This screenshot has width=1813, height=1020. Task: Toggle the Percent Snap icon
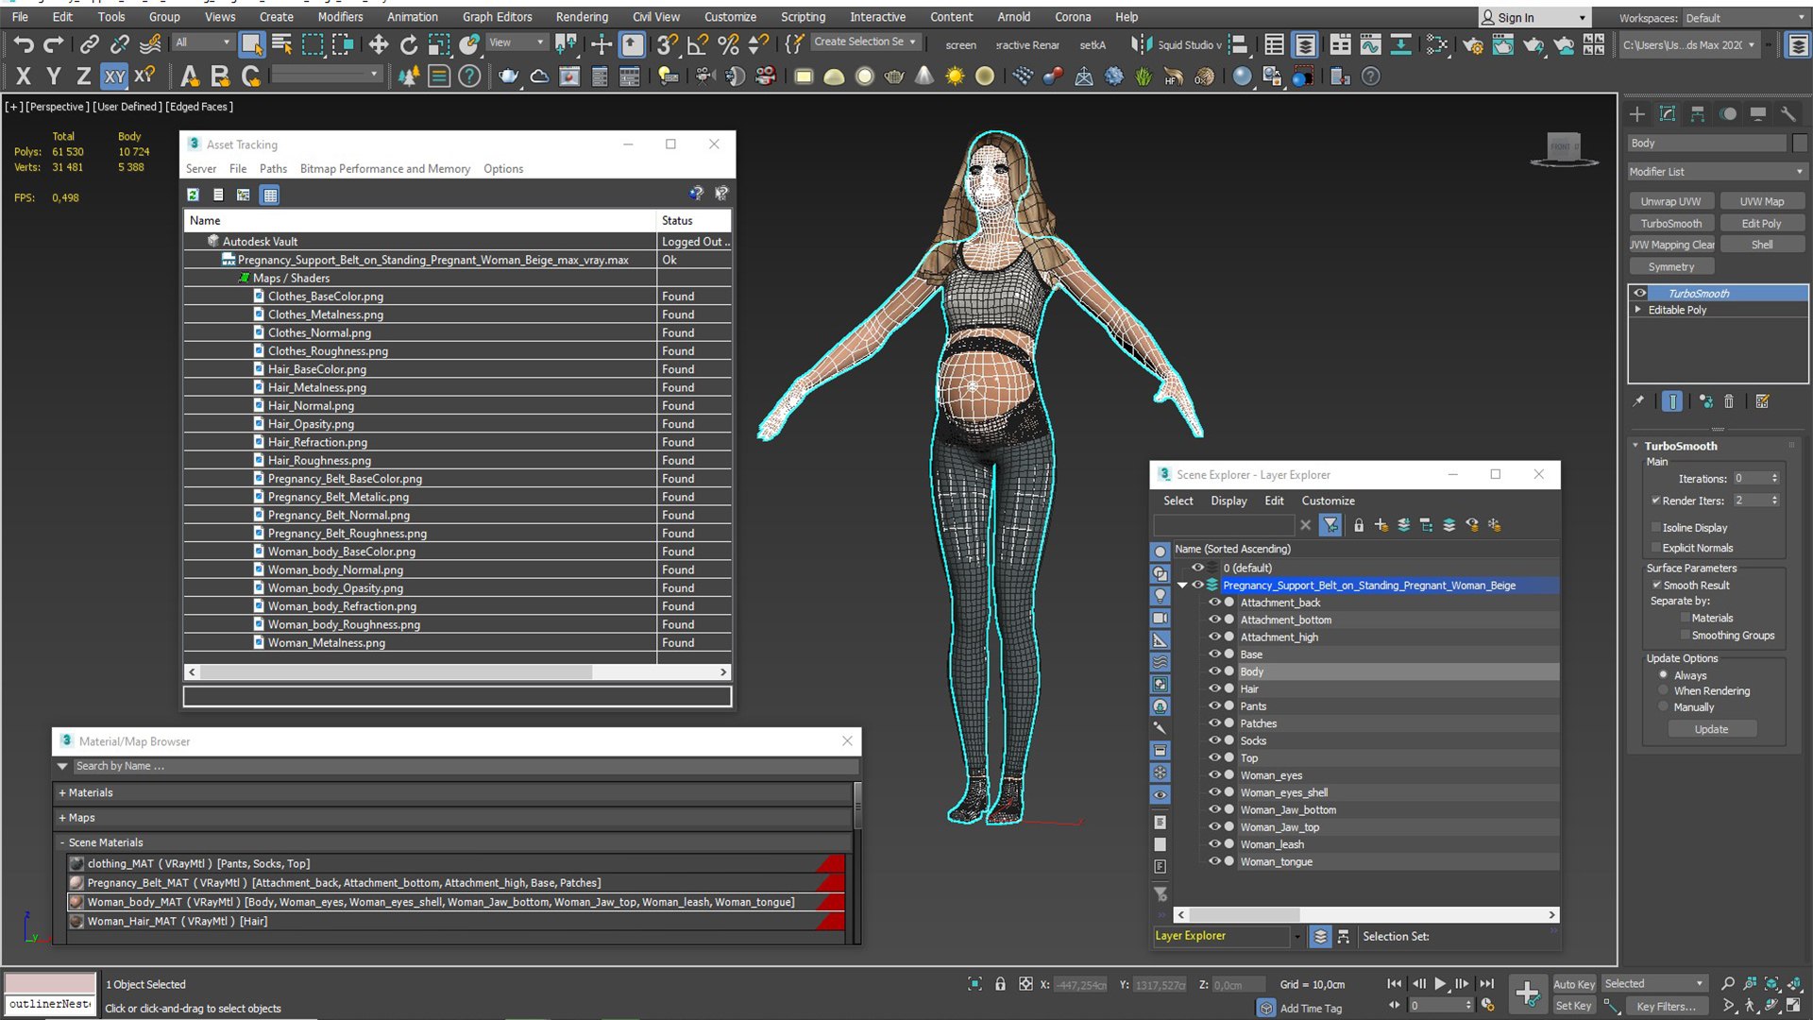[728, 43]
